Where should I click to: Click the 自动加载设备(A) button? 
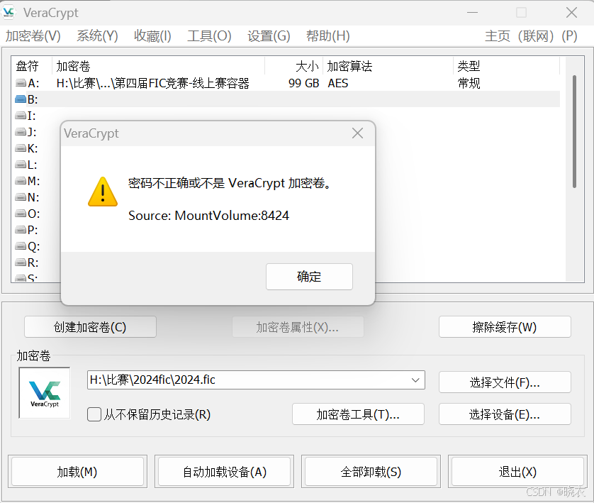click(x=224, y=472)
